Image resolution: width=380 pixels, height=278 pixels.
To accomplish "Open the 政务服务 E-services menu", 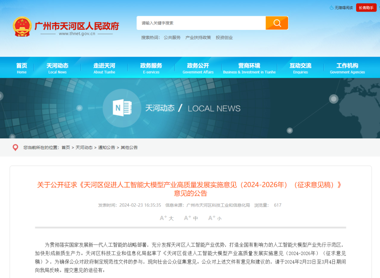I will [x=151, y=68].
